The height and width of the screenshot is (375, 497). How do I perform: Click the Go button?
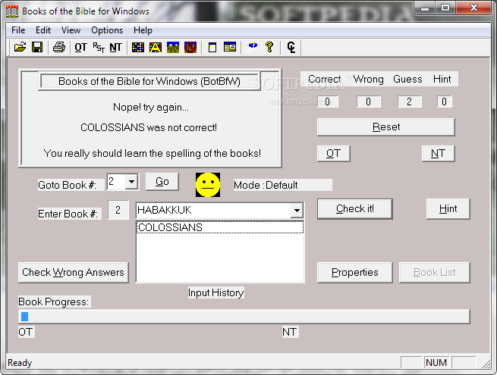coord(162,182)
